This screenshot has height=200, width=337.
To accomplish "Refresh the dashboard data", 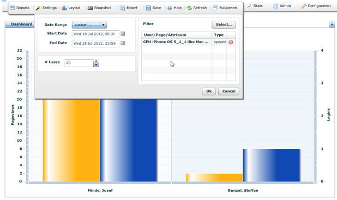I will pos(197,8).
